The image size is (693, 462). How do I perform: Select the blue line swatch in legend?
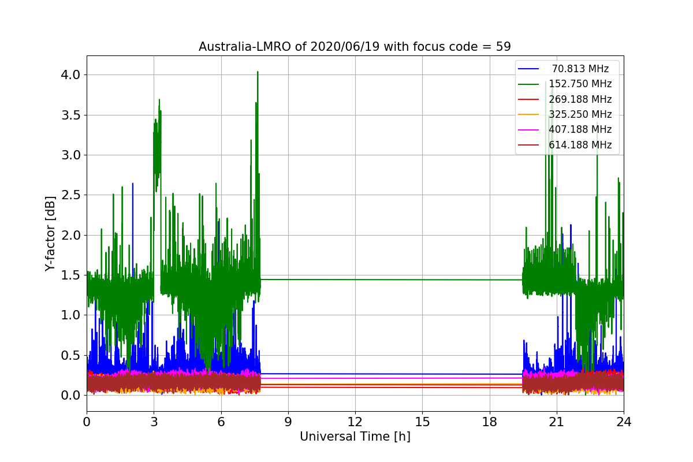coord(529,69)
